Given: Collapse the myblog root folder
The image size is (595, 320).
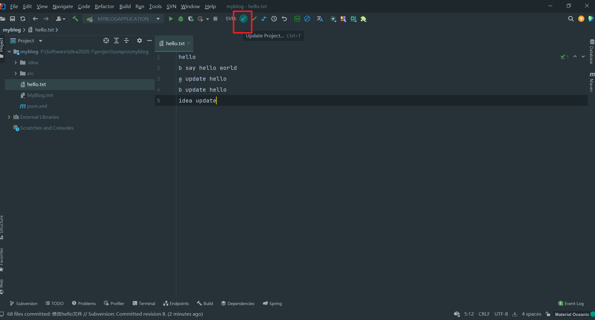Looking at the screenshot, I should coord(9,51).
